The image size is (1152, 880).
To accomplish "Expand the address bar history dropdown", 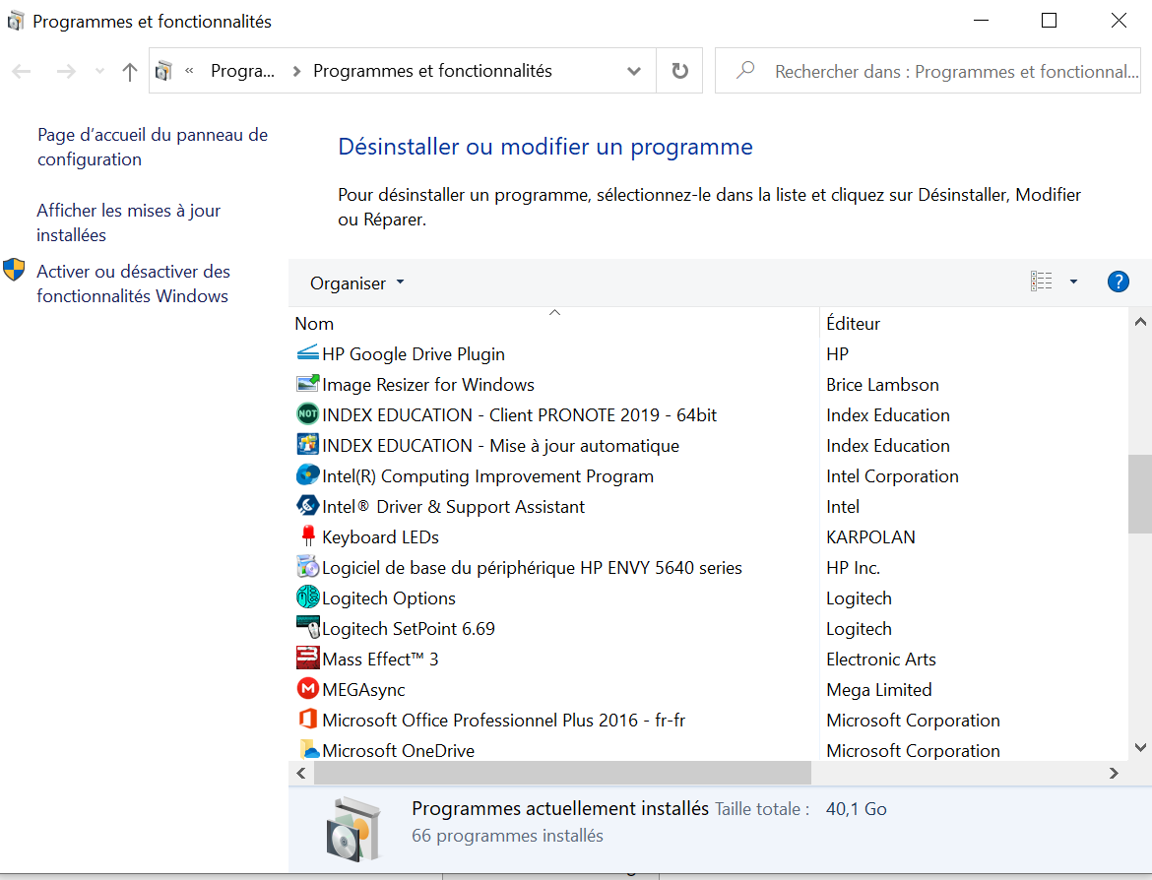I will tap(633, 71).
